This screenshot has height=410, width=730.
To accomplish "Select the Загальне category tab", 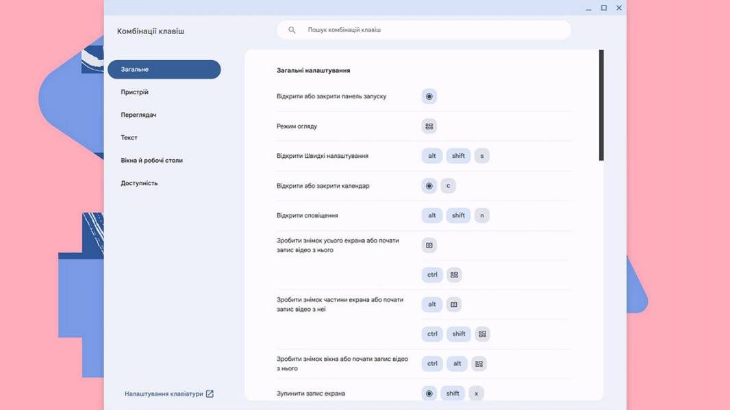I will tap(164, 69).
